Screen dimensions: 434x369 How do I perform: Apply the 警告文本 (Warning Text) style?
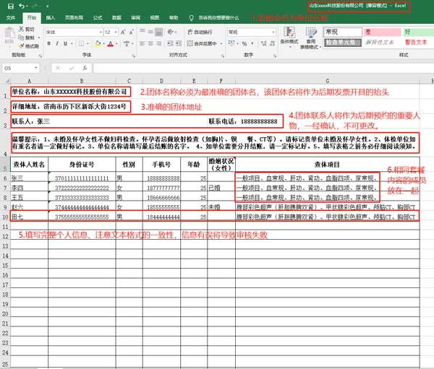416,43
